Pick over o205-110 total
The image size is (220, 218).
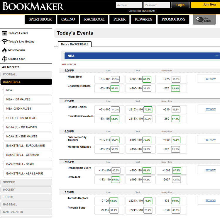[141, 79]
